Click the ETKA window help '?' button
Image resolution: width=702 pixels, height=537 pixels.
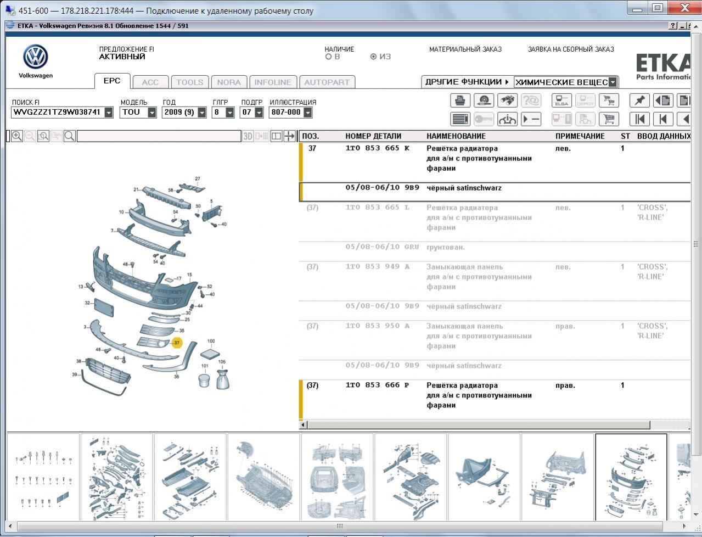(x=673, y=26)
